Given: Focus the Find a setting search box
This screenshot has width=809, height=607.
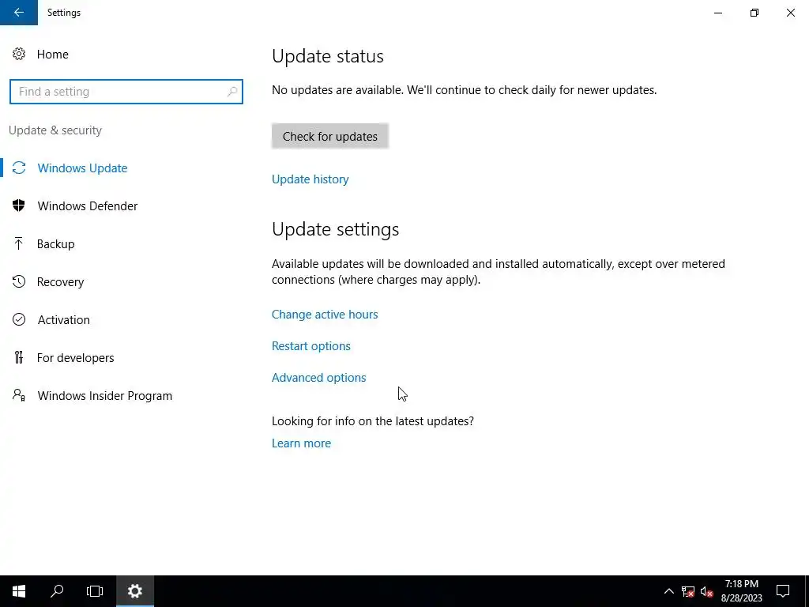Looking at the screenshot, I should [x=126, y=92].
